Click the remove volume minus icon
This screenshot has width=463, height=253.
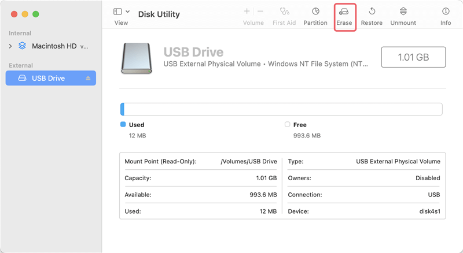click(260, 12)
